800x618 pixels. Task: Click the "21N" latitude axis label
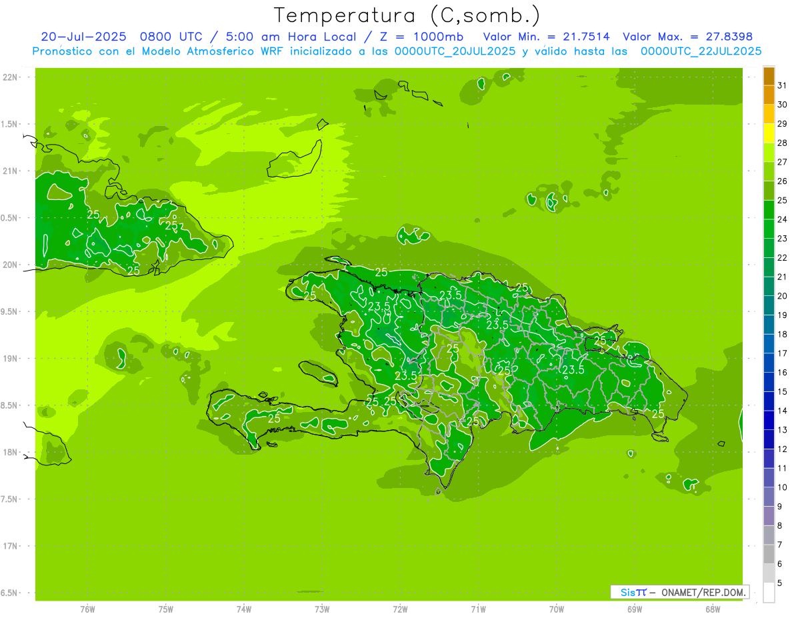point(11,171)
